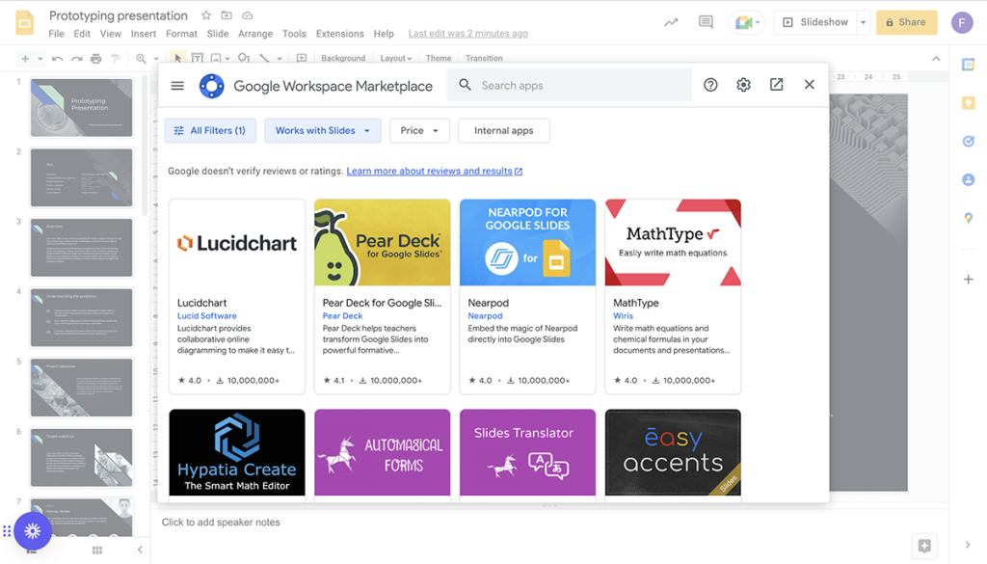Screen dimensions: 987x564
Task: Open the MathType app card
Action: point(673,297)
